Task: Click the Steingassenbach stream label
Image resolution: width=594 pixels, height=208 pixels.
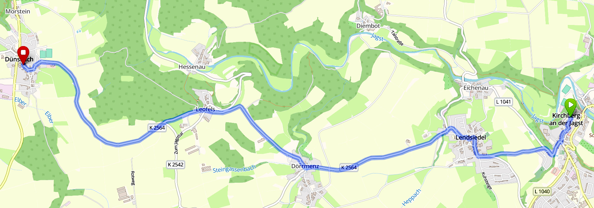Action: coord(235,169)
